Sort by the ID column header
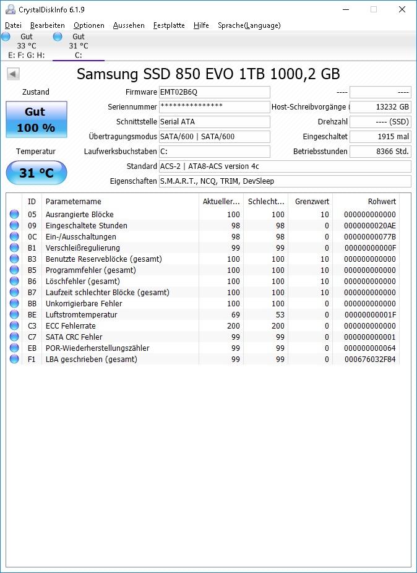This screenshot has height=573, width=417. pyautogui.click(x=32, y=201)
